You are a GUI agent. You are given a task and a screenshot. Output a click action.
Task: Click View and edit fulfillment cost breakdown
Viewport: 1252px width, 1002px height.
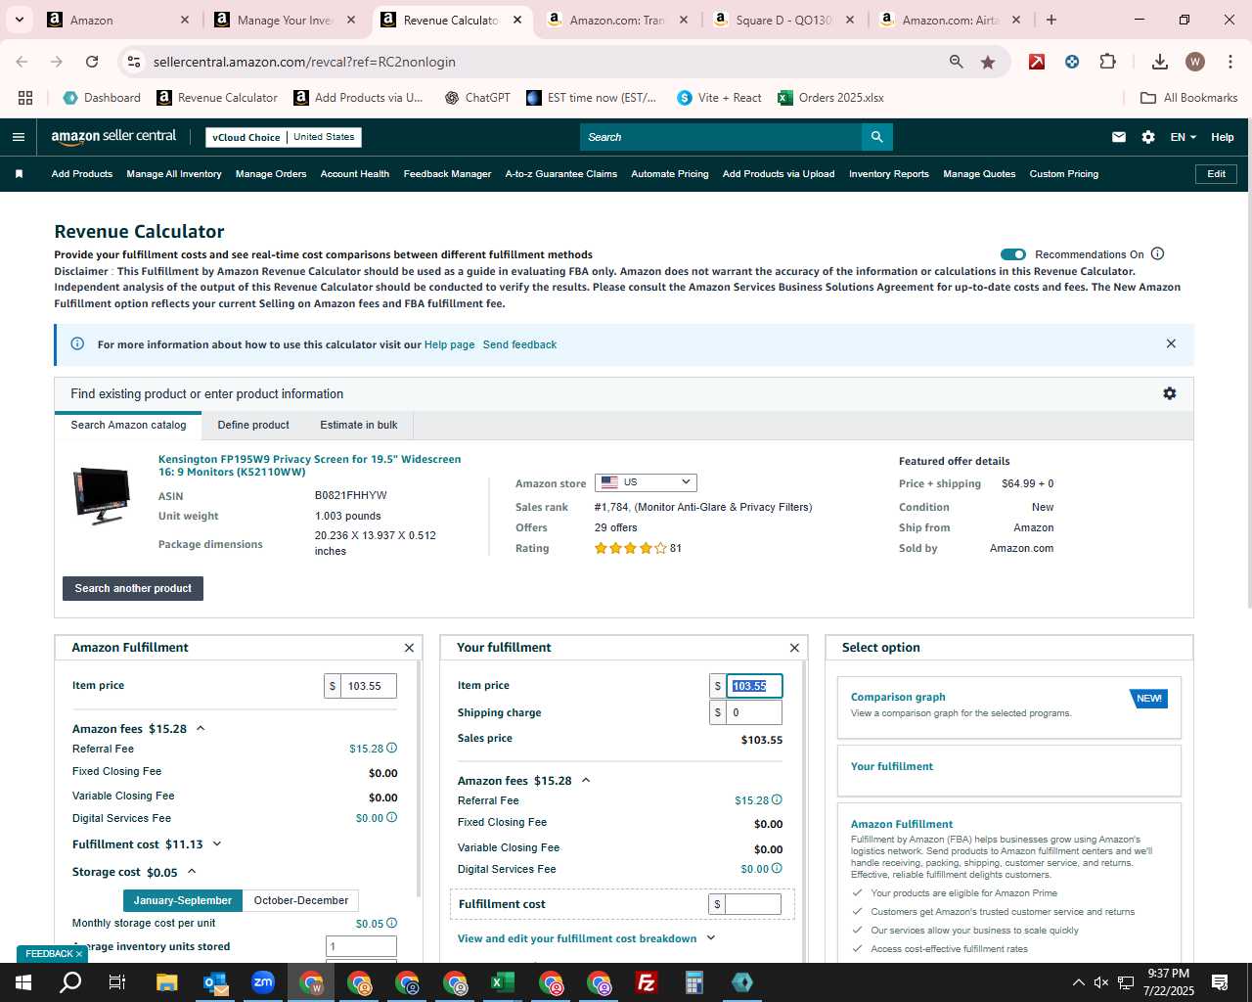(577, 938)
